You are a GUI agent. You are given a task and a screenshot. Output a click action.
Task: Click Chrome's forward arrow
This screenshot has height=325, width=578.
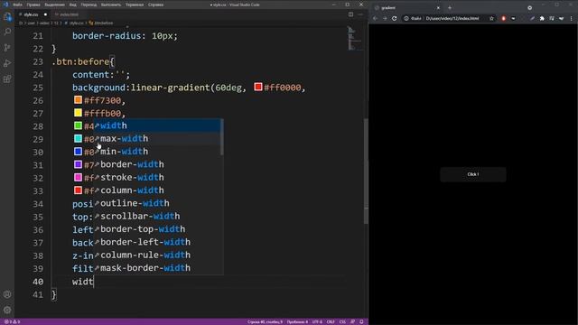click(x=385, y=18)
